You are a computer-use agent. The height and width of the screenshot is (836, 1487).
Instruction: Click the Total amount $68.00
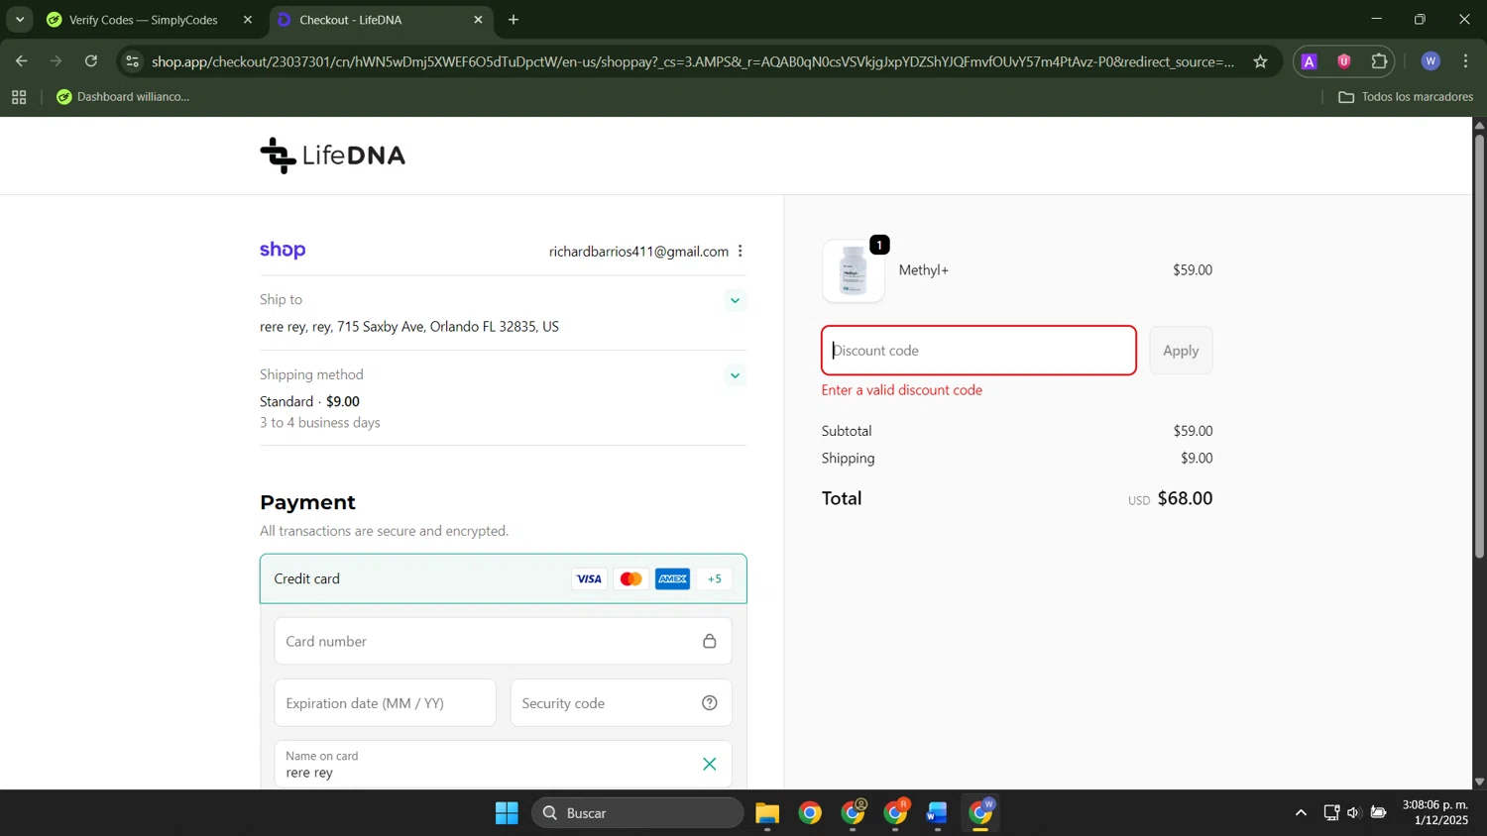1185,498
